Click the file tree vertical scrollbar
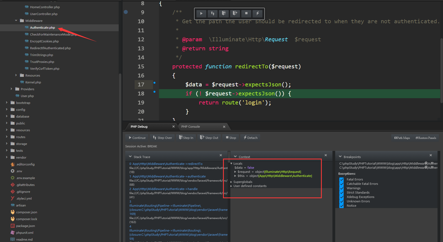This screenshot has width=443, height=242. 120,158
